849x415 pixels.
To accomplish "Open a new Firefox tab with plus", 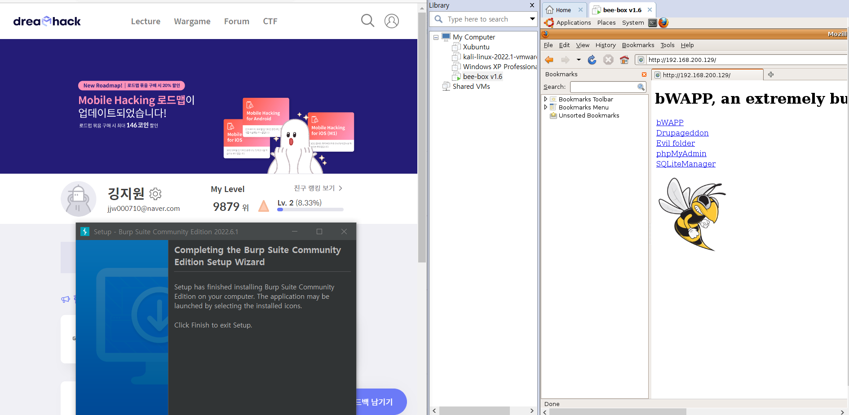I will point(771,74).
